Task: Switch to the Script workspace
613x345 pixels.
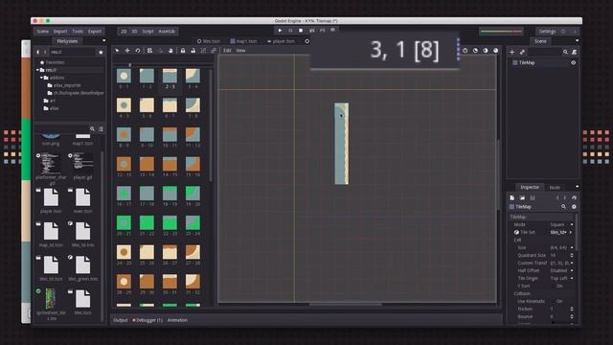Action: pyautogui.click(x=148, y=32)
